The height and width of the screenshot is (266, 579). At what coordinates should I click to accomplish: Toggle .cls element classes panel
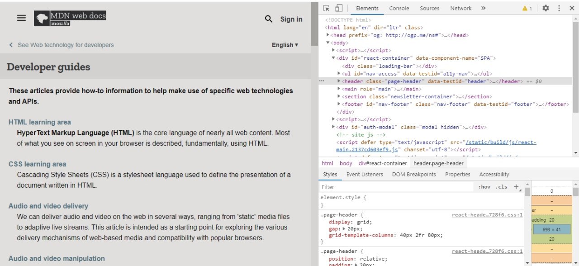tap(501, 187)
